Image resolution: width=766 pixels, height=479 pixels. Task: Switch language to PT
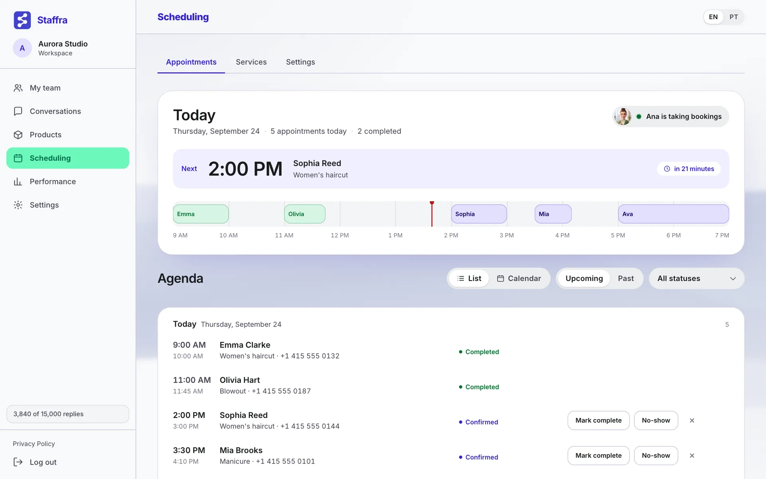coord(734,17)
